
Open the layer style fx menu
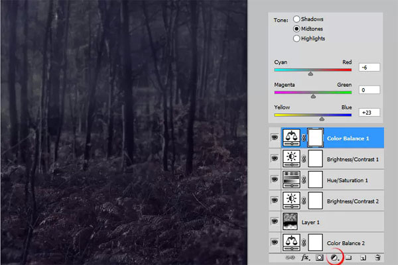[x=305, y=258]
